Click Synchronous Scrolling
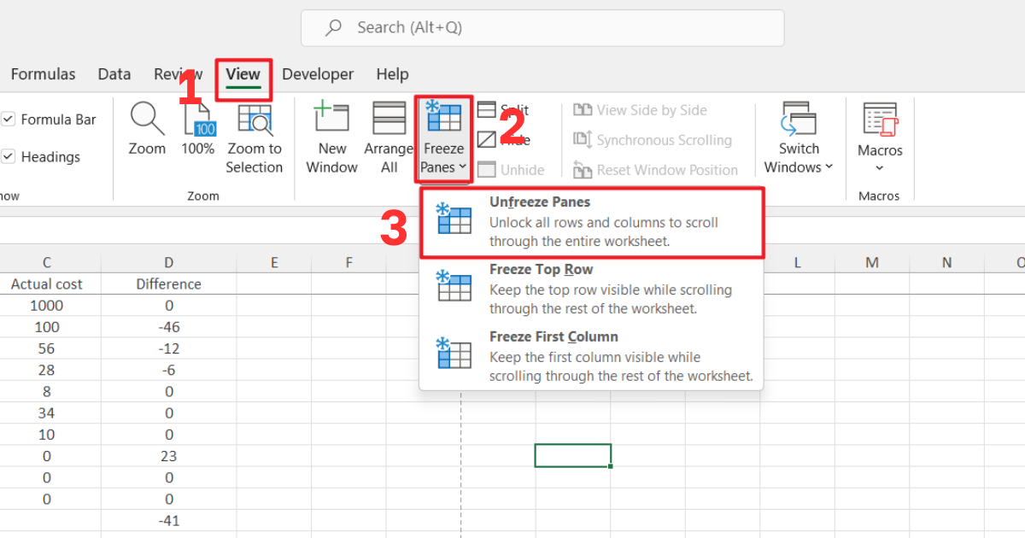This screenshot has height=538, width=1025. click(653, 140)
